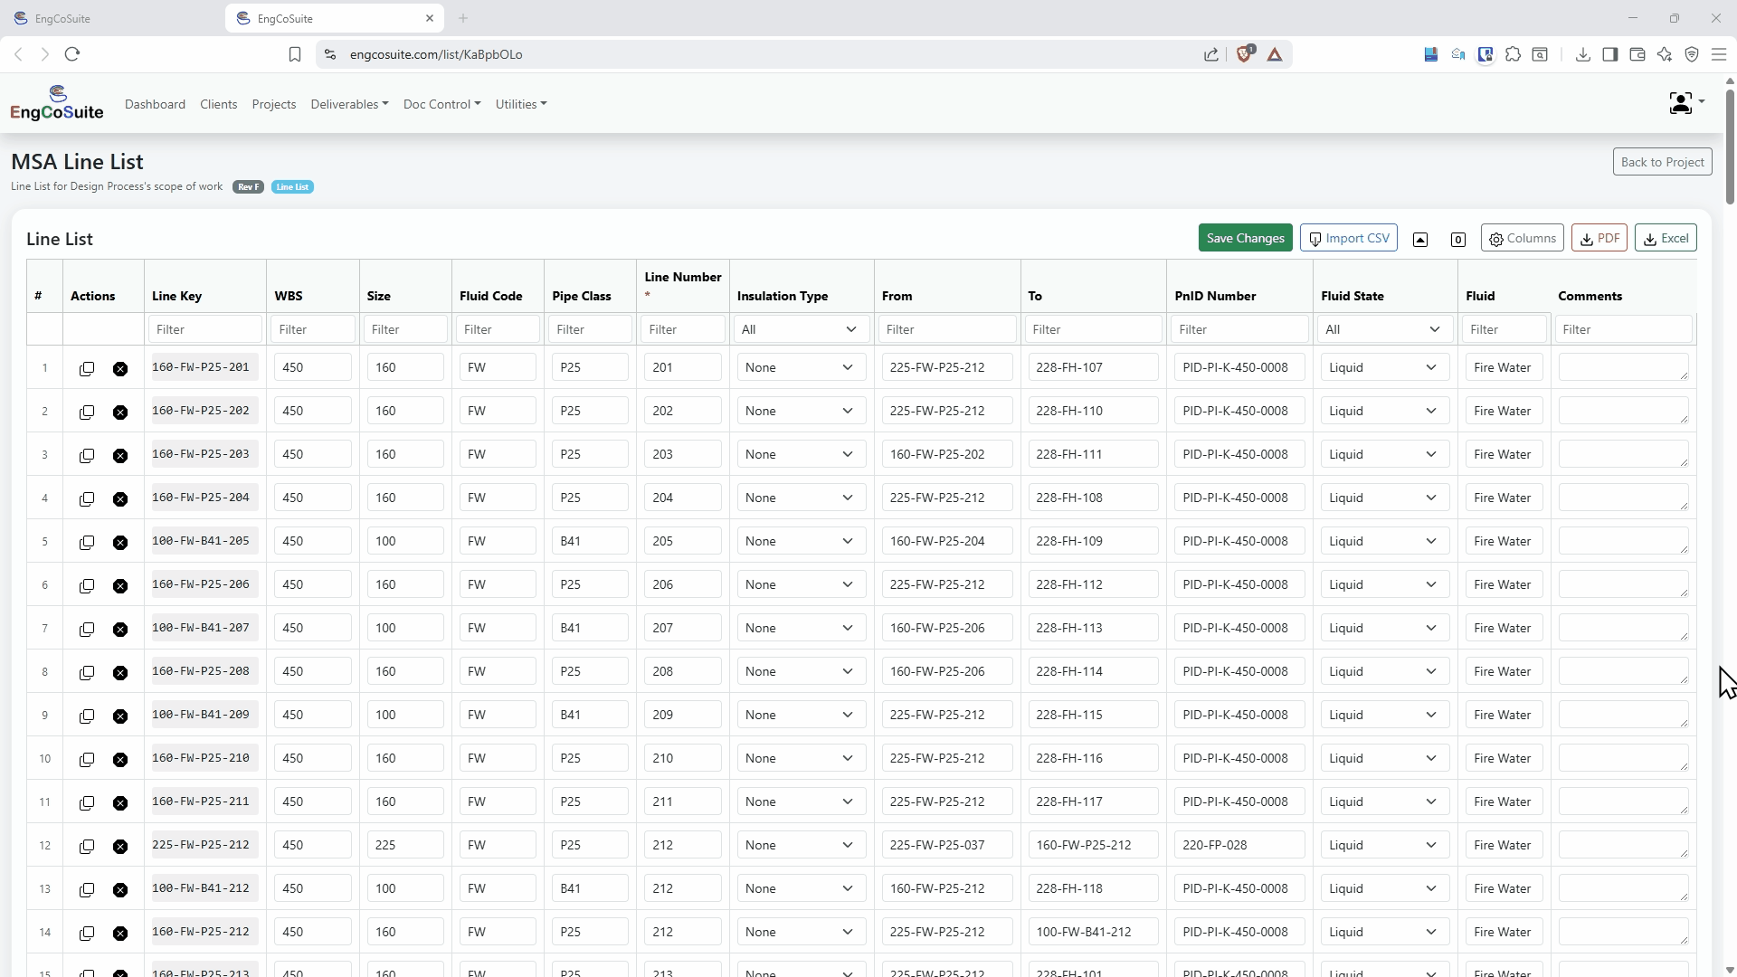
Task: Open the user account avatar menu
Action: pyautogui.click(x=1686, y=103)
